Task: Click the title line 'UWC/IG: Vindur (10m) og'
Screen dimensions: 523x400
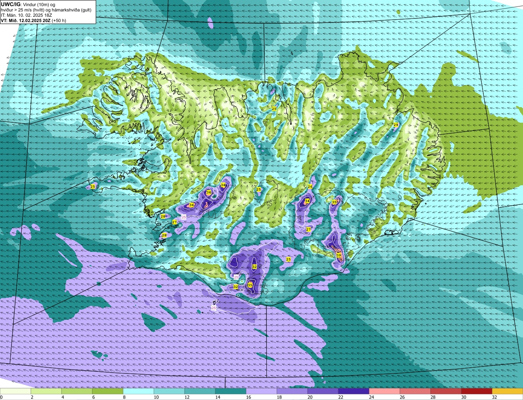Action: coord(28,4)
